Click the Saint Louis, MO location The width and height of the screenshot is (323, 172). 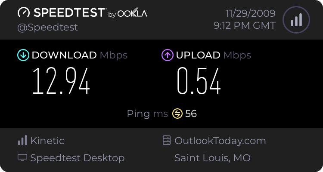coord(213,158)
